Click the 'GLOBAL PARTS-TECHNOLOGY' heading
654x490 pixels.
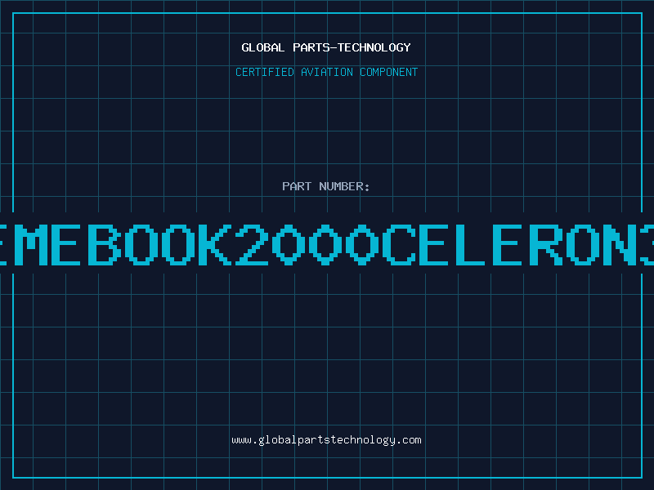pos(326,47)
